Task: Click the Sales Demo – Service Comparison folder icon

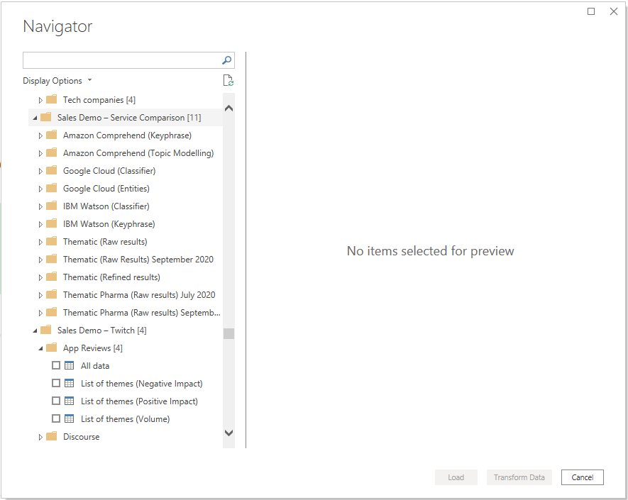Action: [46, 117]
